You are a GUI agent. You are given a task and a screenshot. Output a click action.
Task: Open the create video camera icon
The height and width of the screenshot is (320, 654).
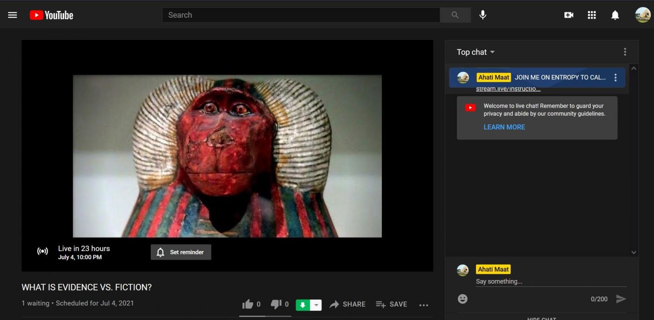[x=569, y=15]
